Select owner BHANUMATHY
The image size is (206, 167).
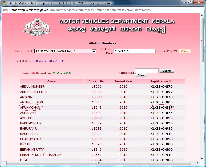31,139
